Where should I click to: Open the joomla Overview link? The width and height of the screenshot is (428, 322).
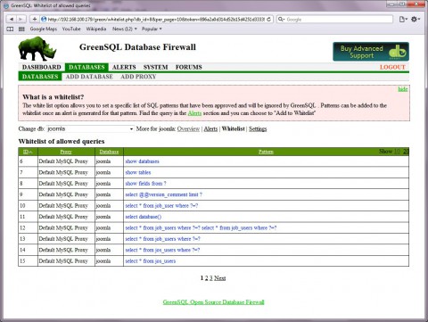tap(188, 128)
